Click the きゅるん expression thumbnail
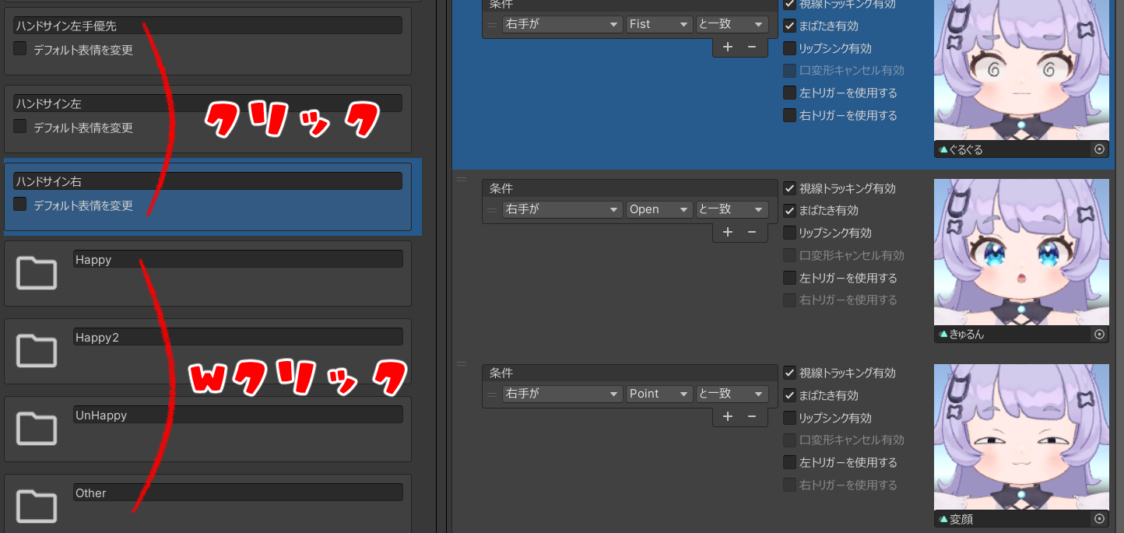 click(1021, 252)
